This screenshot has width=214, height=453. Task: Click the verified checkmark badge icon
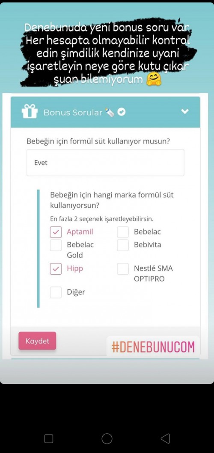click(x=122, y=112)
